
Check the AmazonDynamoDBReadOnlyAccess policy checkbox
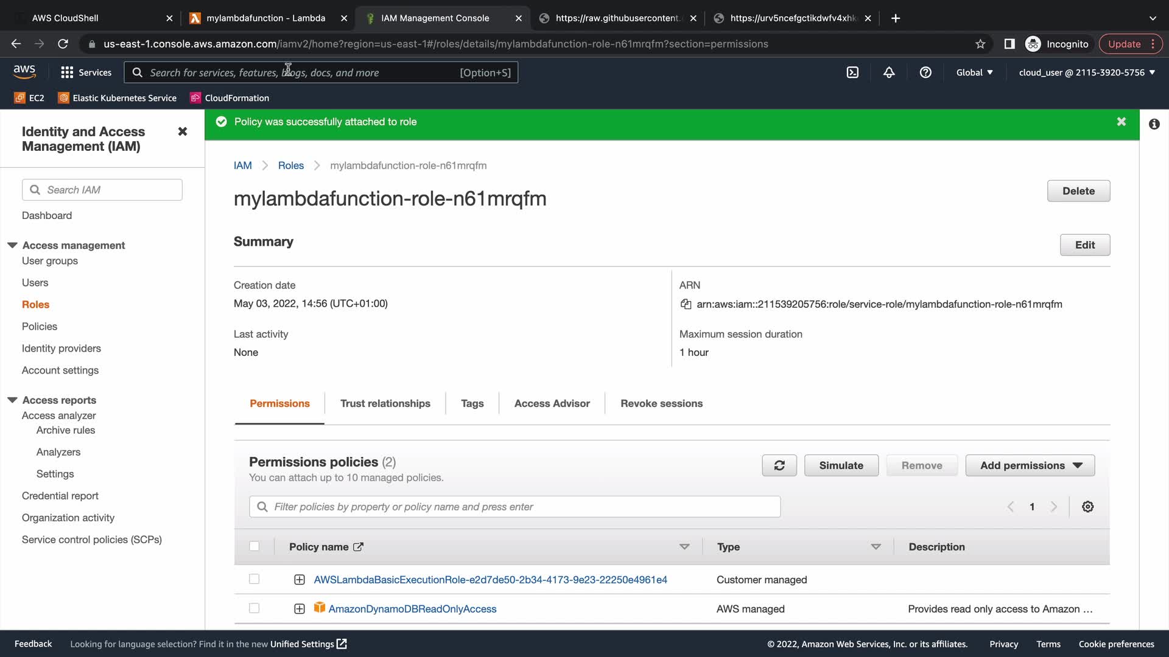coord(254,608)
